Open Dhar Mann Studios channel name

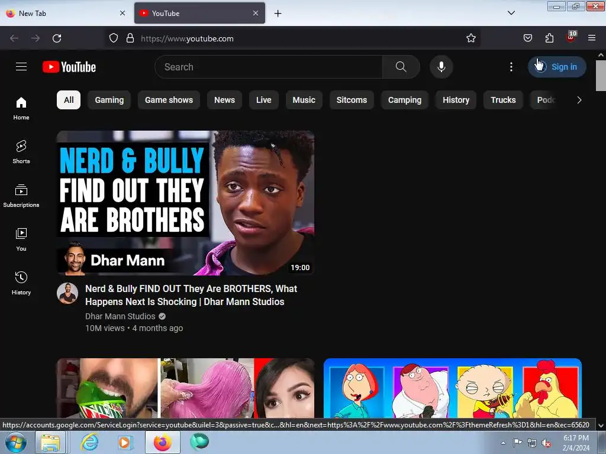point(120,316)
